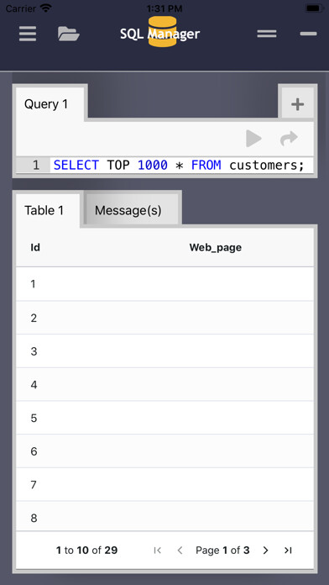Select the row with Id 4
The height and width of the screenshot is (585, 329).
coord(164,385)
